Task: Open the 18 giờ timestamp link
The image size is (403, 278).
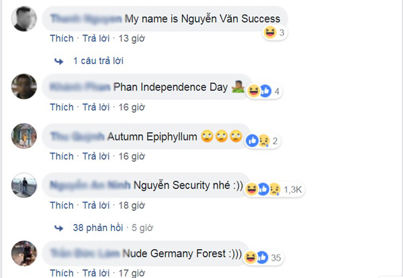Action: click(132, 205)
